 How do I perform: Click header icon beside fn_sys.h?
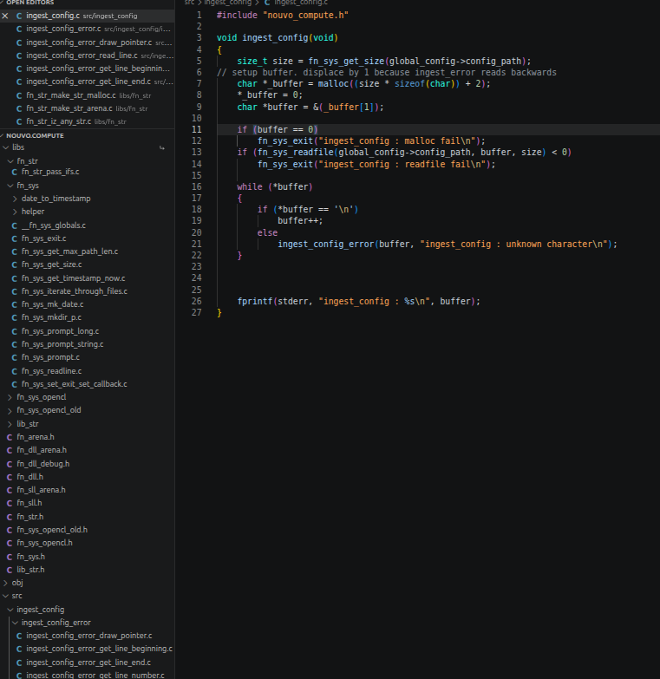(10, 557)
